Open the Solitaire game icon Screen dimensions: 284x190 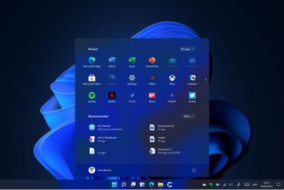click(192, 80)
